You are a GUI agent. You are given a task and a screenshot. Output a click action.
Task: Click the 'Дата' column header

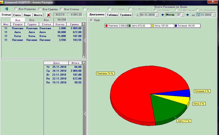point(56,63)
